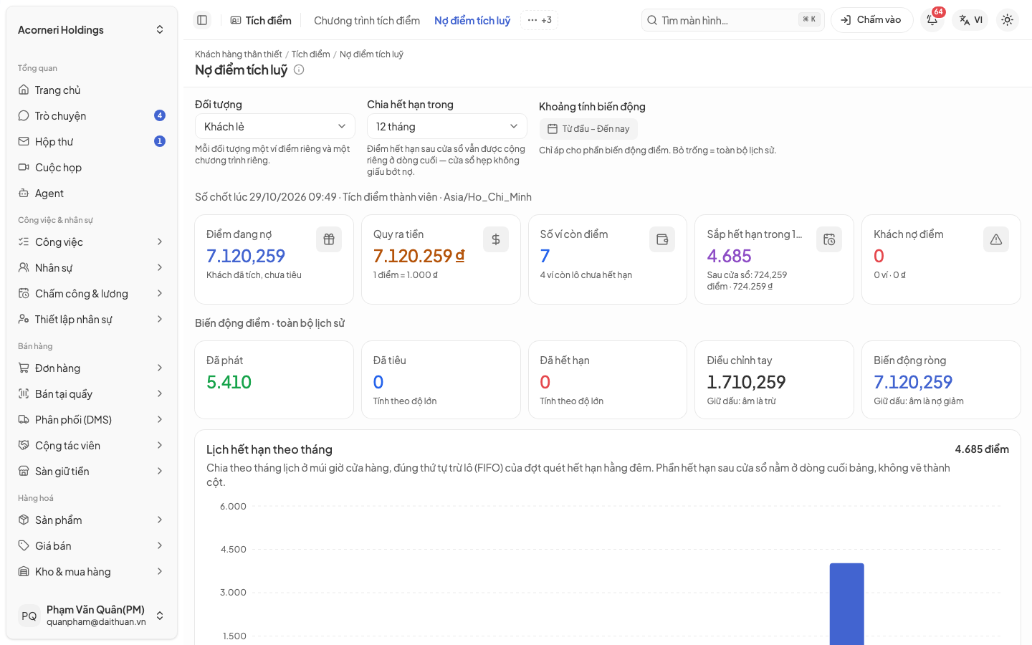Click the dollar icon on Quy ra tiền card

coord(496,239)
